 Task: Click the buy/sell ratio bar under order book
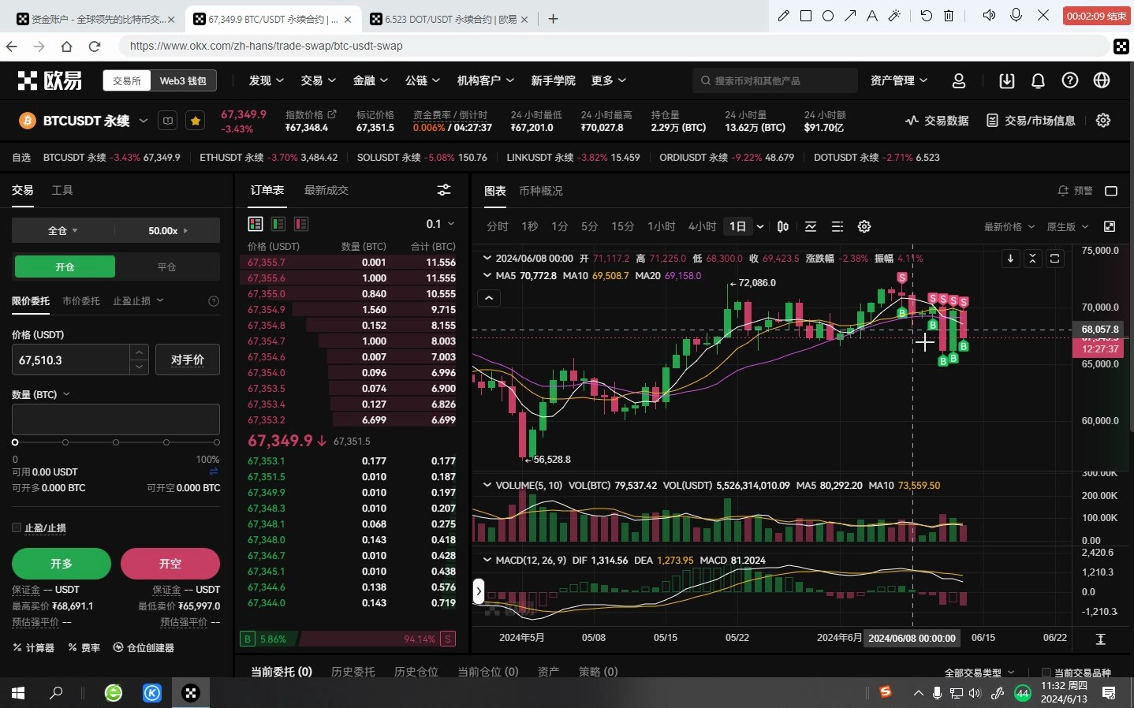point(348,639)
